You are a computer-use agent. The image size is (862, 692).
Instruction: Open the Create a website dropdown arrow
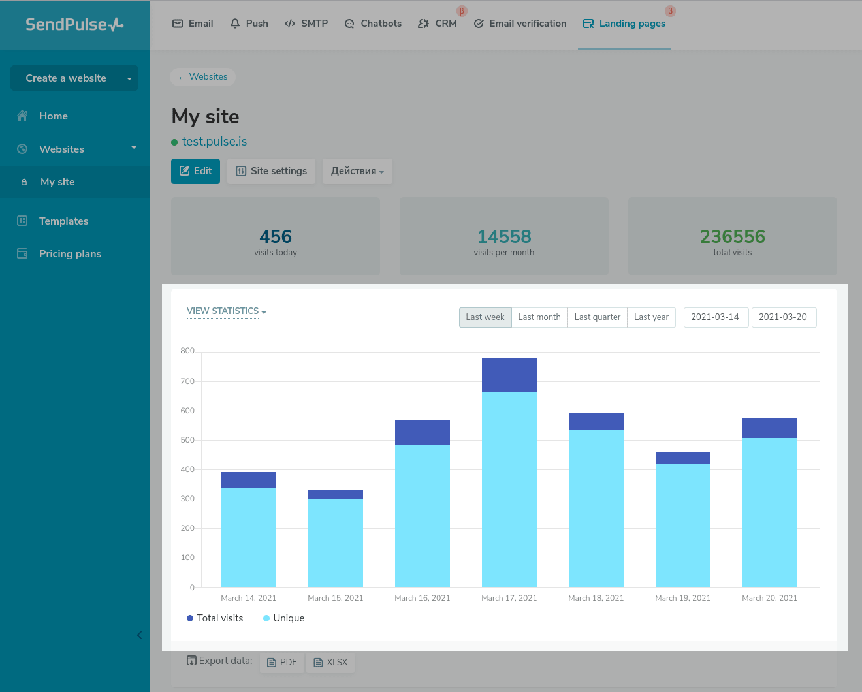(x=129, y=78)
